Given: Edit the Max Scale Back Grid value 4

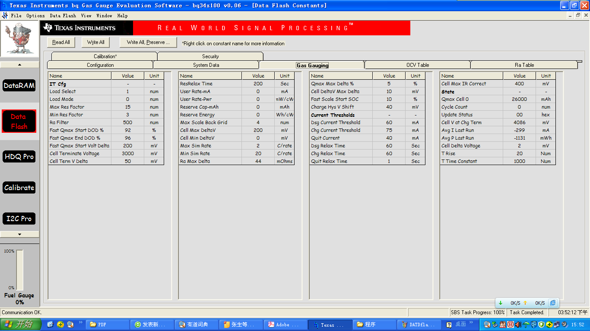Looking at the screenshot, I should pos(258,122).
